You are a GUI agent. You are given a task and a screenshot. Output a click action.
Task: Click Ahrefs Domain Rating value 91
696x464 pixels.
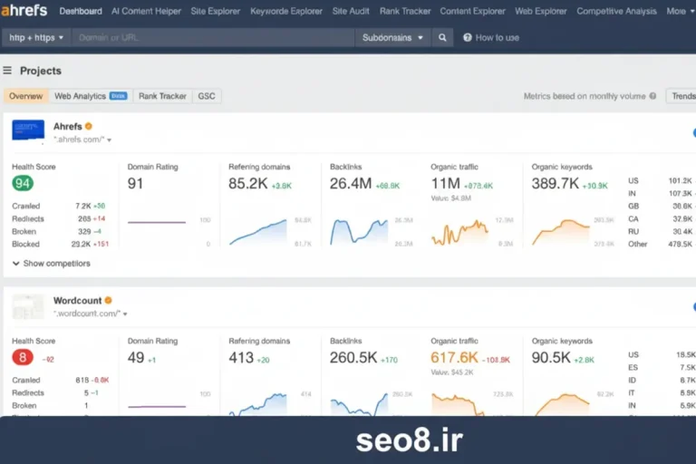click(135, 183)
